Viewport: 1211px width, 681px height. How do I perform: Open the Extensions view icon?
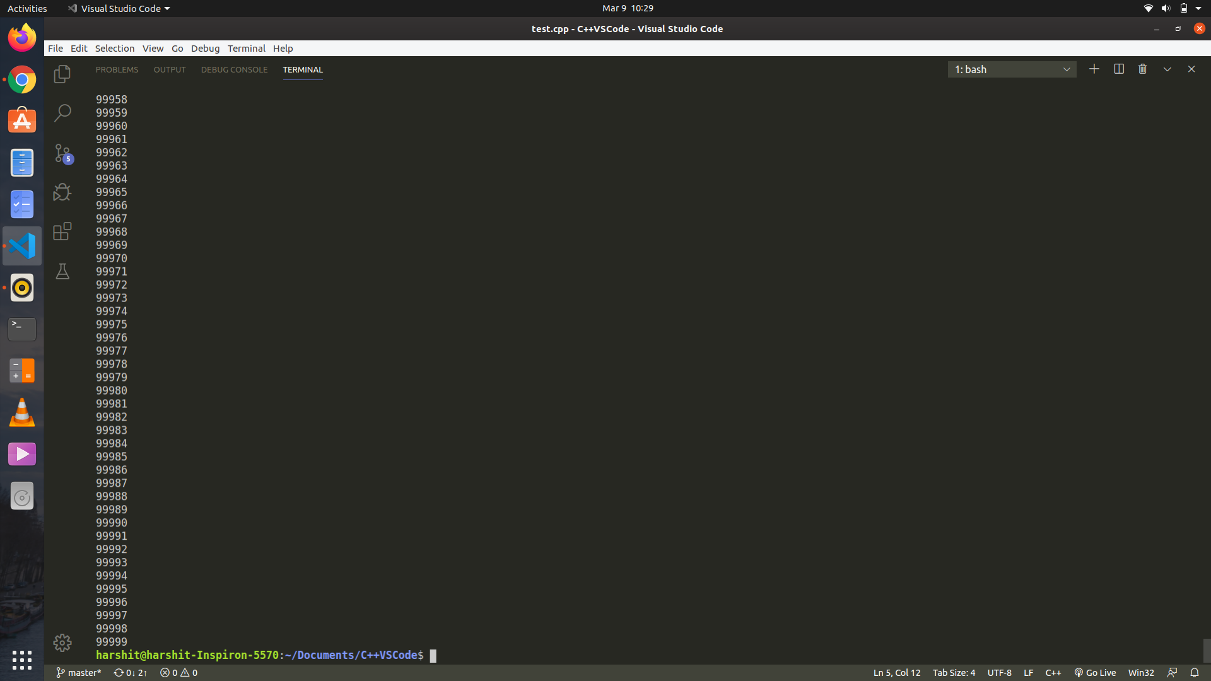point(62,231)
